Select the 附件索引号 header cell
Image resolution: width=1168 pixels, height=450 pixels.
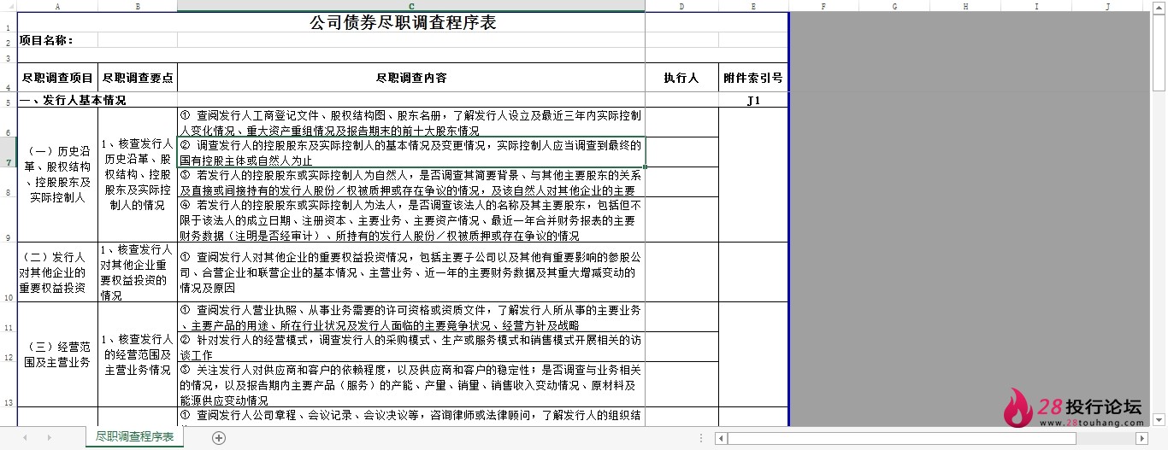click(753, 78)
